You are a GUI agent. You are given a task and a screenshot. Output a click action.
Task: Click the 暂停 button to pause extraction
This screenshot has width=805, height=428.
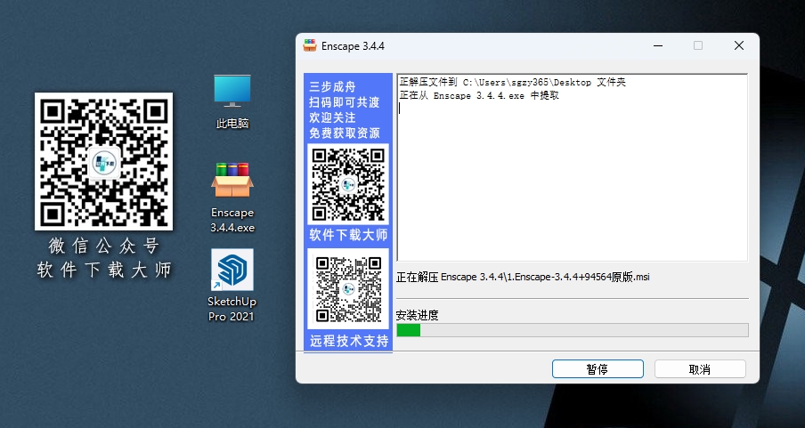click(x=598, y=369)
